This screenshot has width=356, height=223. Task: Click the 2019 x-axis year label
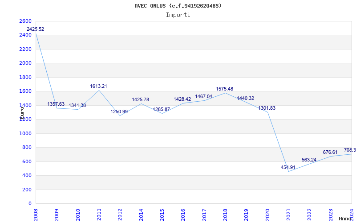(247, 215)
